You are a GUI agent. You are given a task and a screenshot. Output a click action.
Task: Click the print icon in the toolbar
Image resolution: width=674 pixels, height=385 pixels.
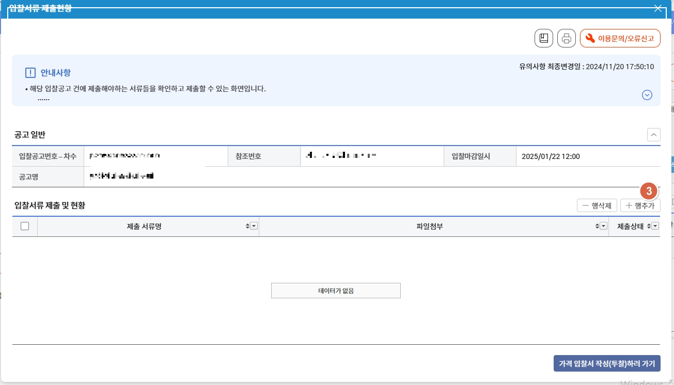(566, 38)
